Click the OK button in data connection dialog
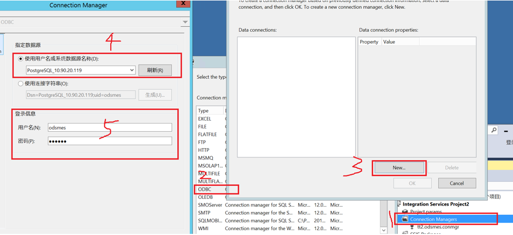 [412, 183]
